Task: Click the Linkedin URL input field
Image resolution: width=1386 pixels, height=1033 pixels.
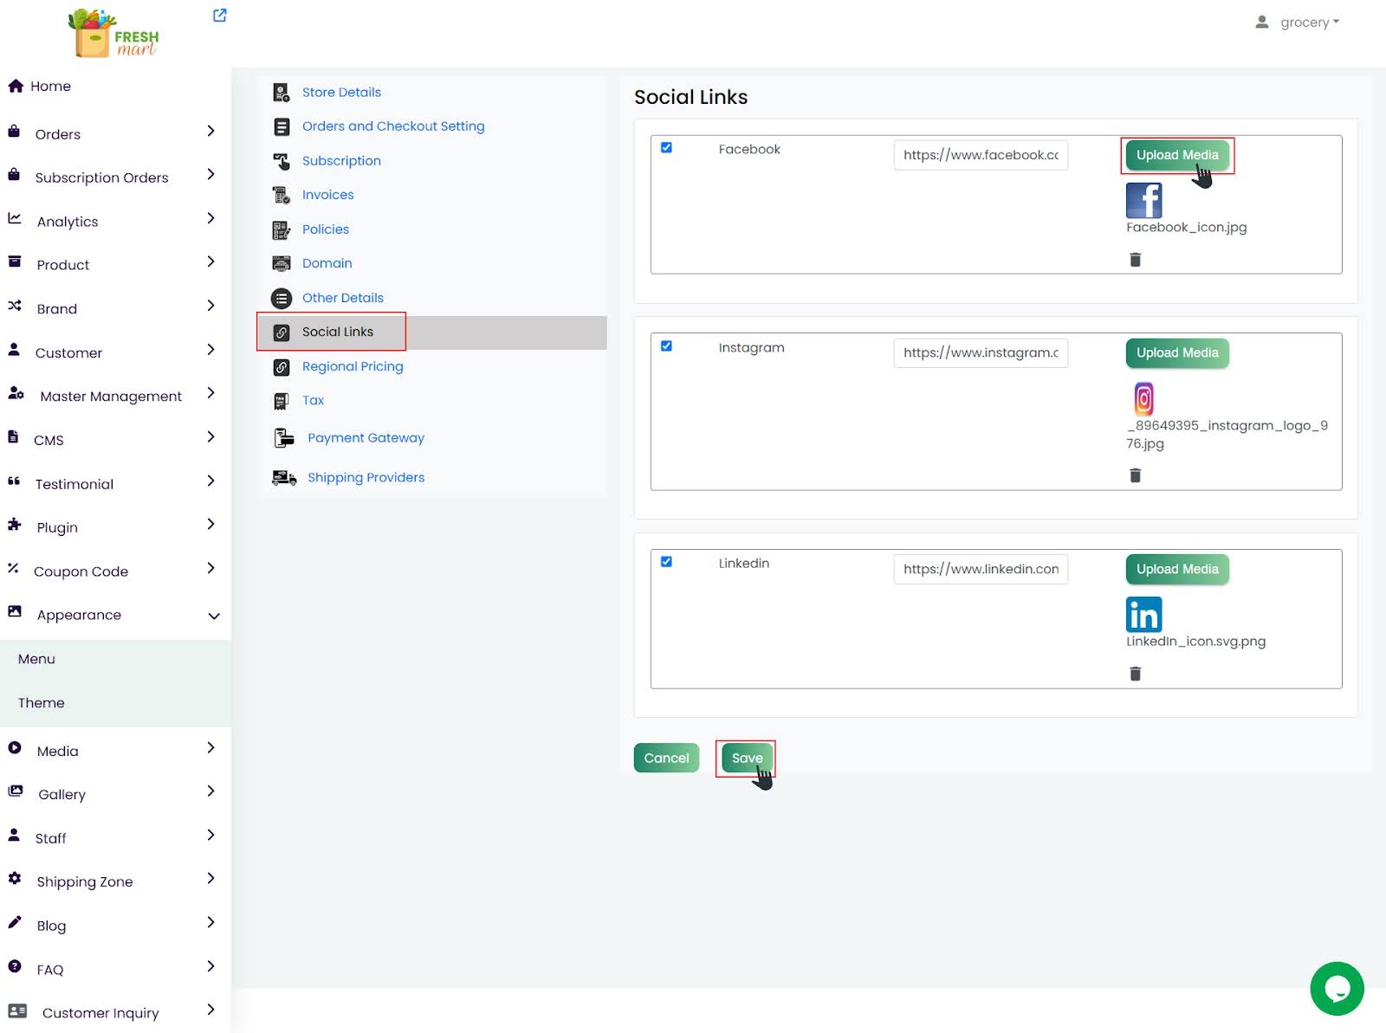Action: coord(980,569)
